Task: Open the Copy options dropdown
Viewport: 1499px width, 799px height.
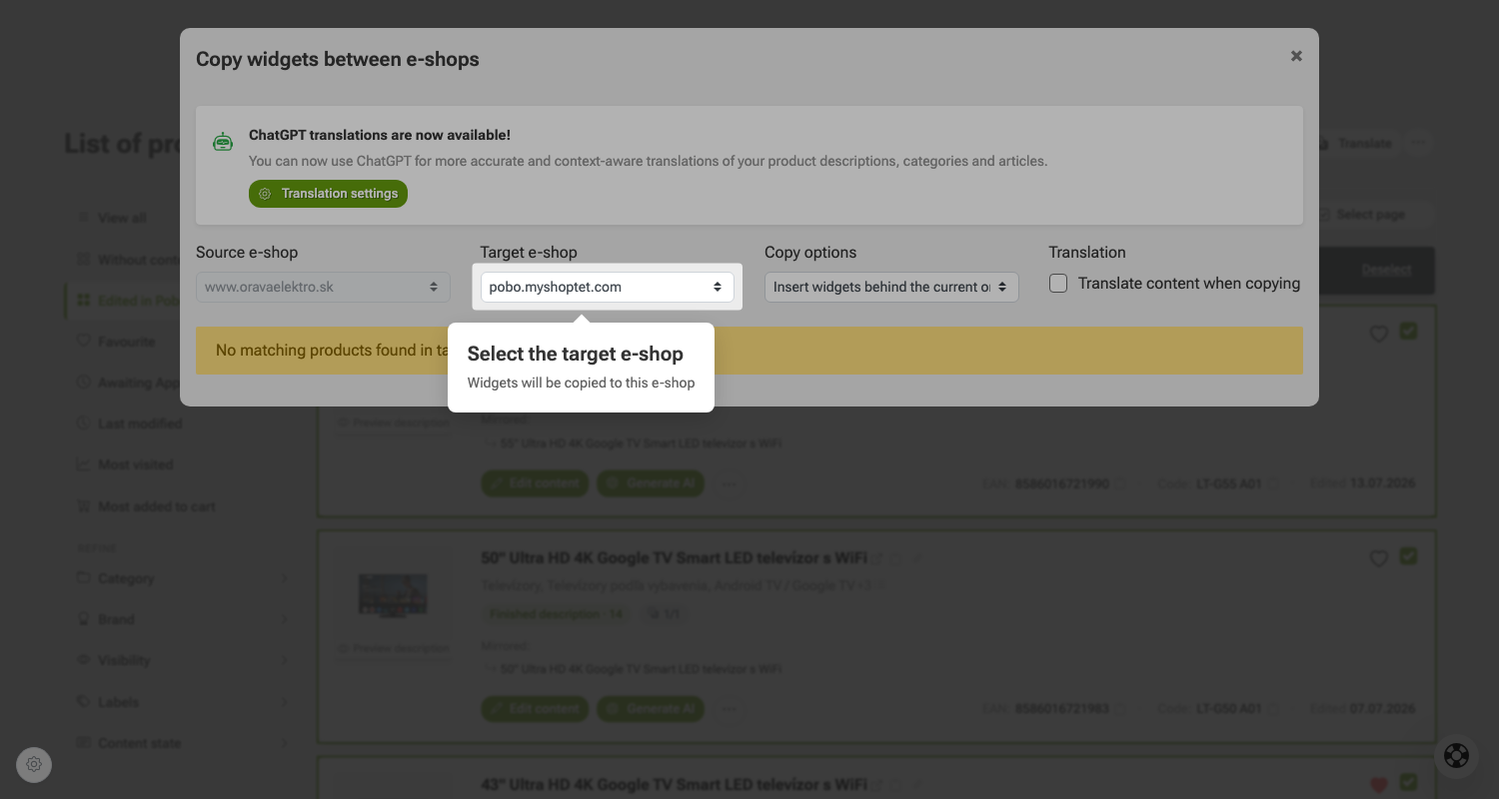Action: [891, 287]
